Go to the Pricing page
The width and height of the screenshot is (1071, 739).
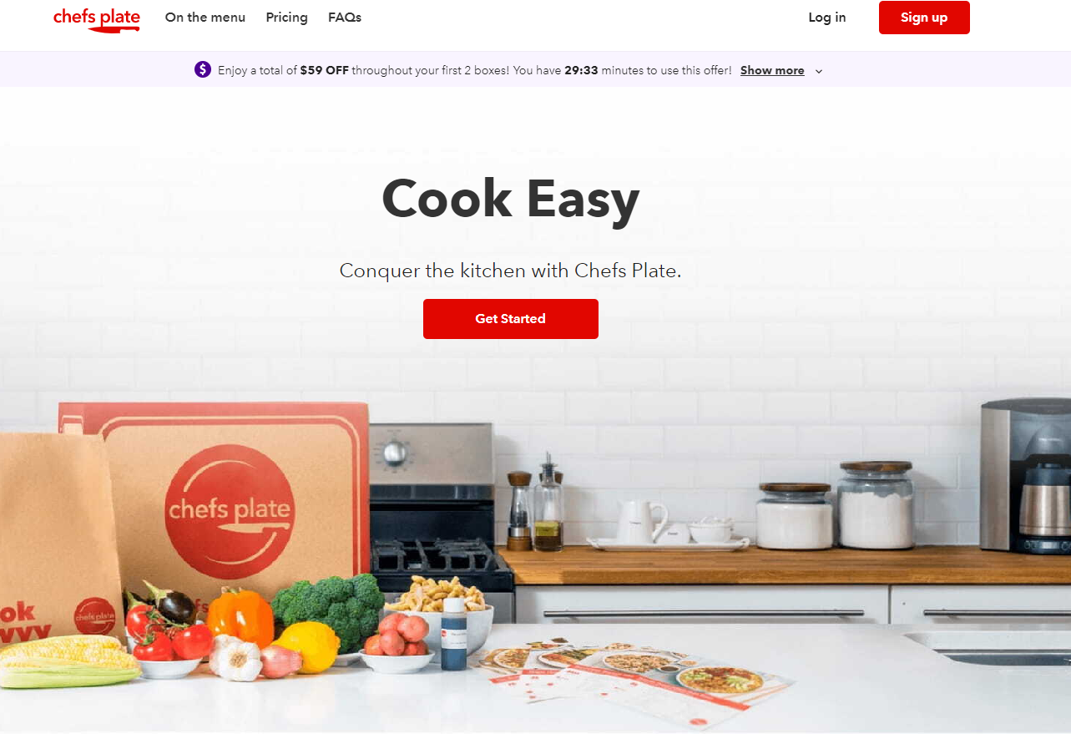click(286, 18)
